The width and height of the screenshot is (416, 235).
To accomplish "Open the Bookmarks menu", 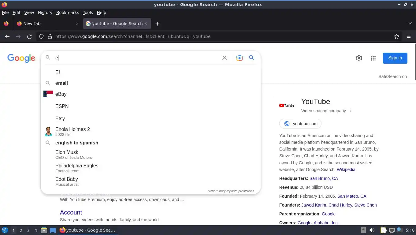I will 68,13.
